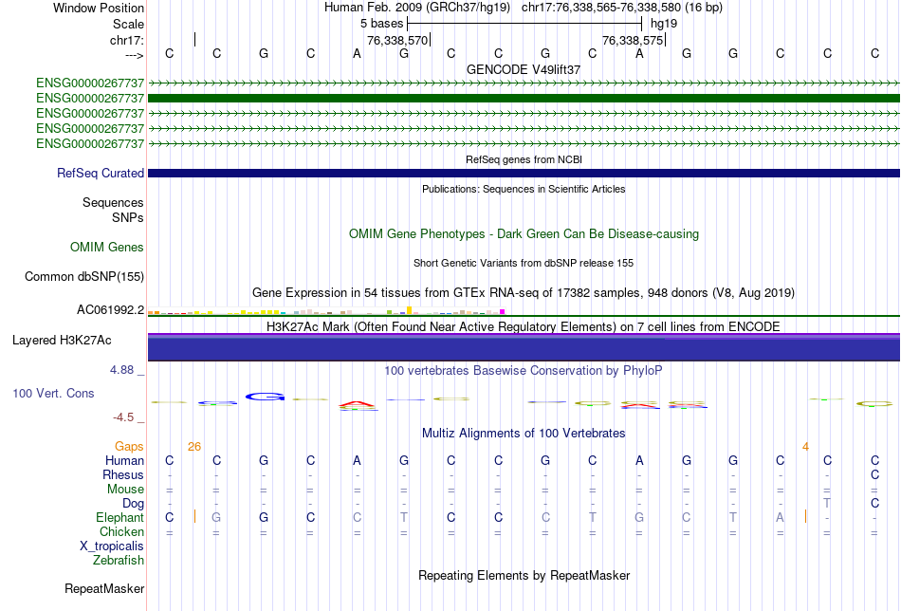Open RefSeq genes from NCBI track title
901x611 pixels.
tap(524, 159)
